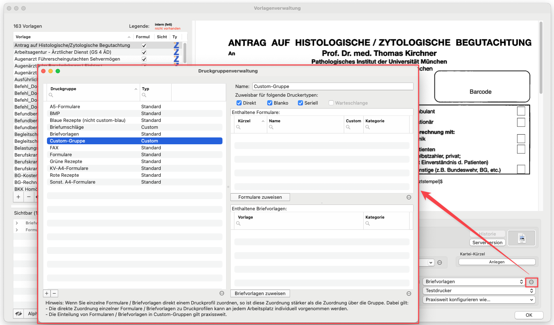Toggle the Seriell printer type checkbox
554x325 pixels.
(300, 103)
